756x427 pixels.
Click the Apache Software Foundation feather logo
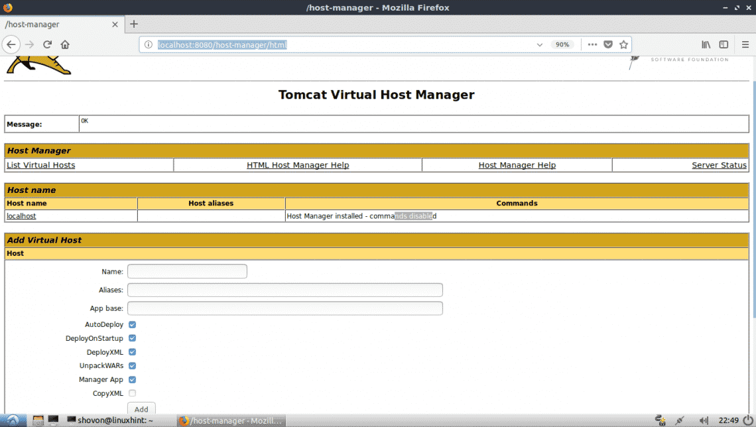[633, 62]
